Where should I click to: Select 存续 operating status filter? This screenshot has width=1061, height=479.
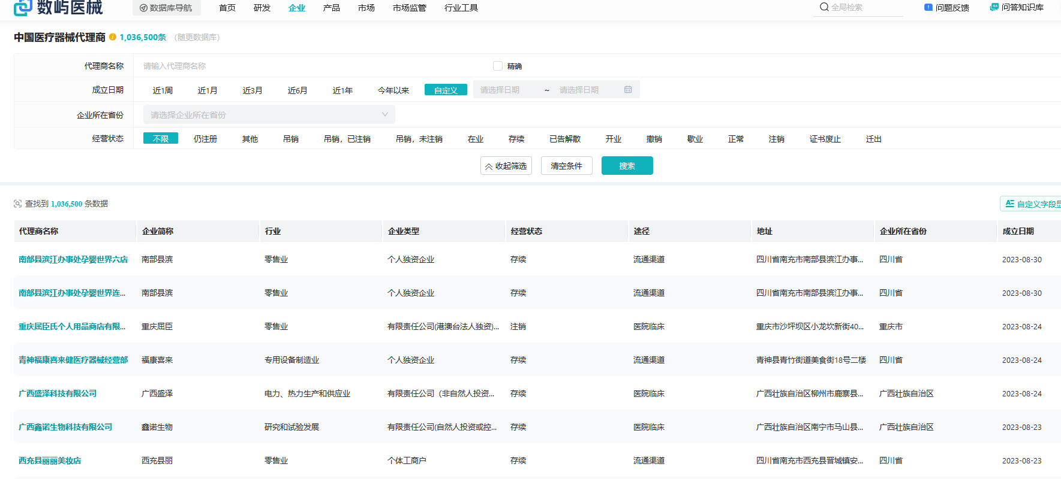click(x=516, y=139)
